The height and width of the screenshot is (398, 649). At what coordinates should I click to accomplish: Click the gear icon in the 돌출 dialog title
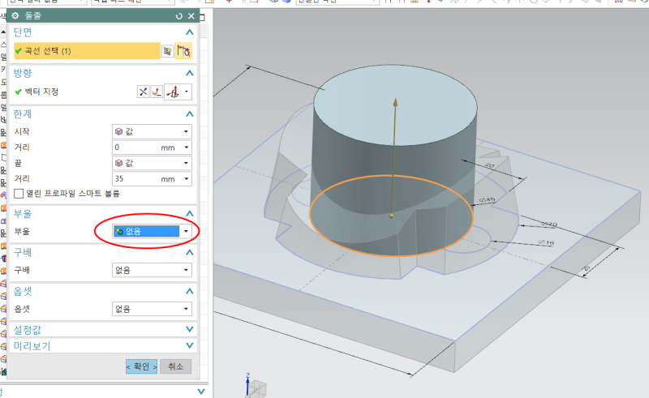coord(17,15)
